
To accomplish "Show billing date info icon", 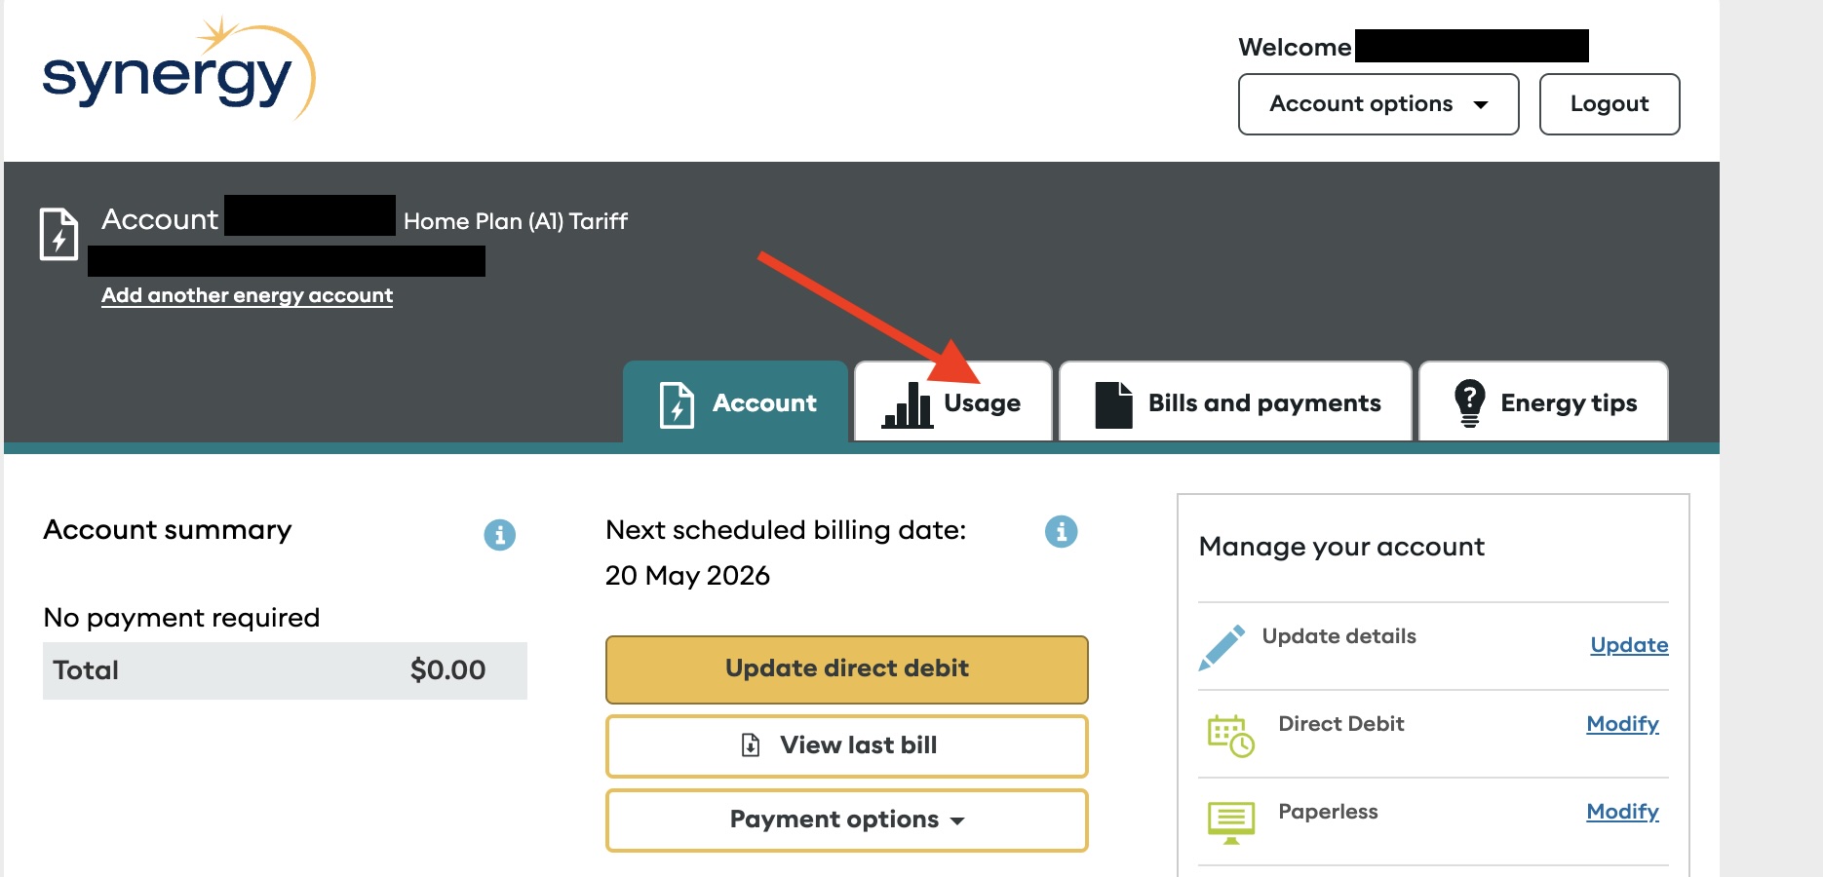I will tap(1062, 531).
